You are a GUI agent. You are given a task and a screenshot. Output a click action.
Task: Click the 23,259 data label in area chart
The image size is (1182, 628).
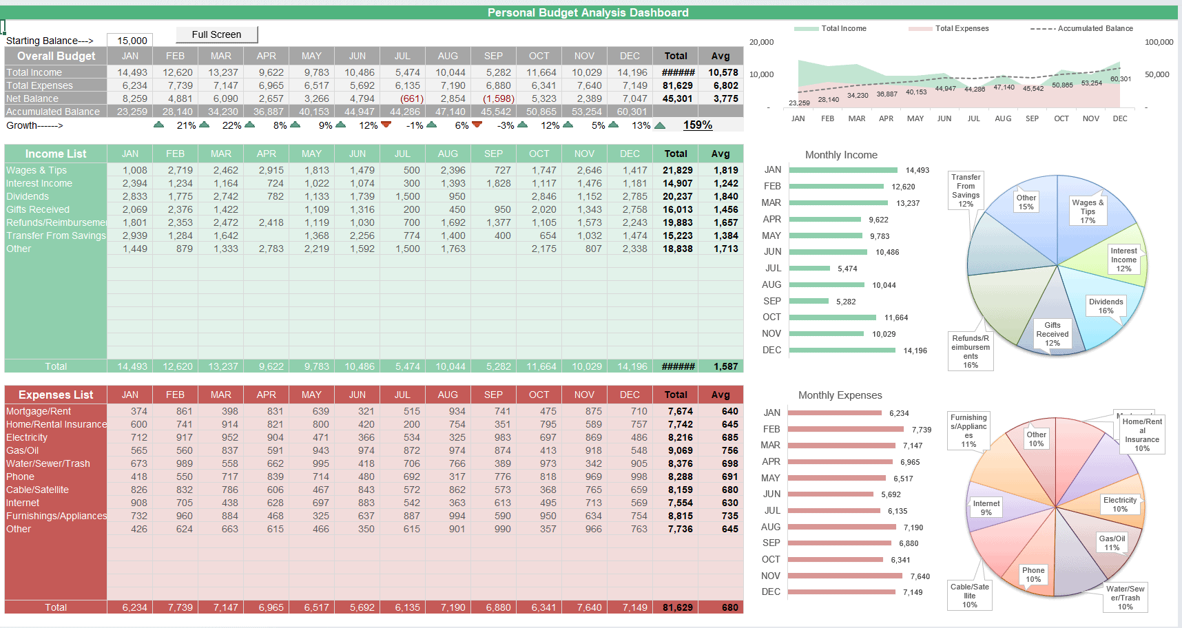[x=799, y=103]
